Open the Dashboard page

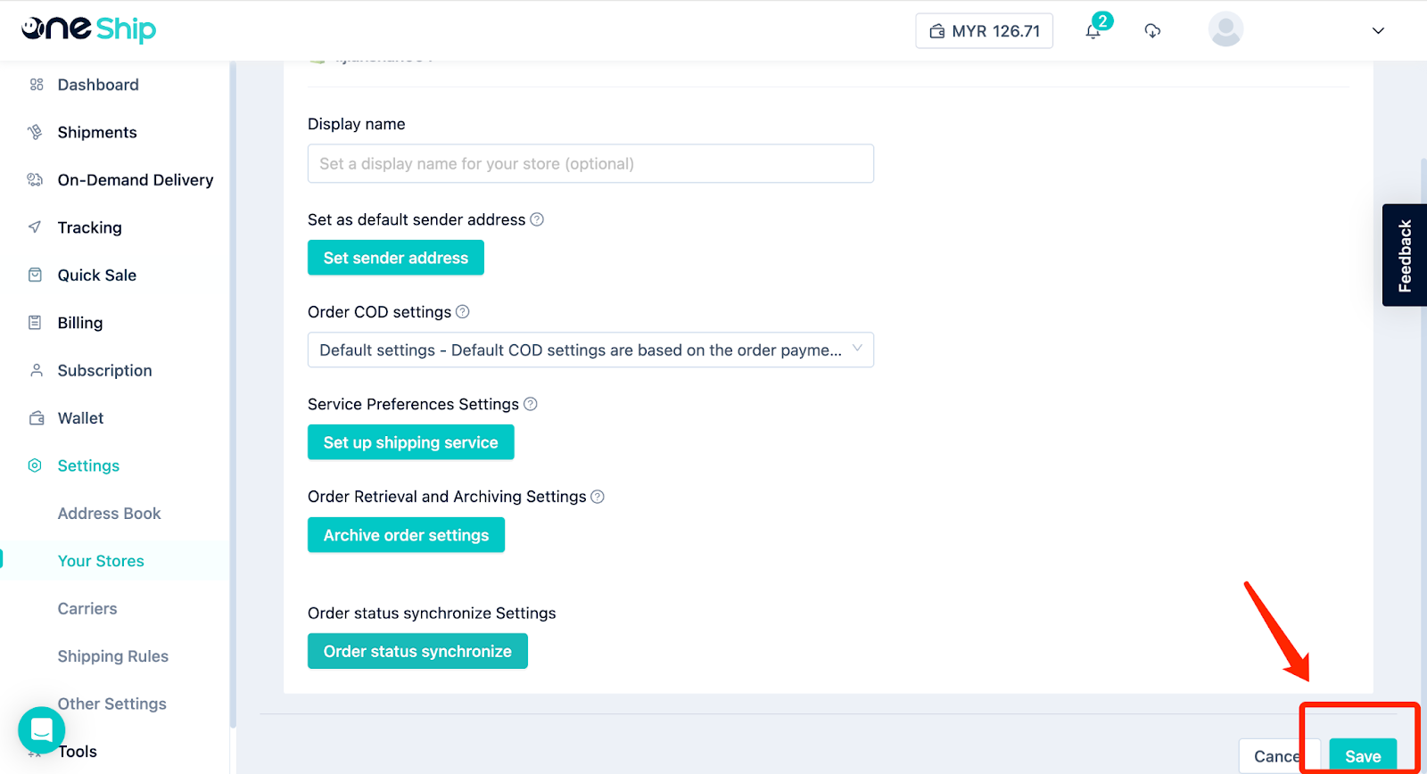[x=98, y=85]
